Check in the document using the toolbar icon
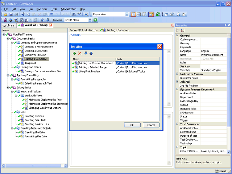The image size is (232, 174). coord(166,14)
